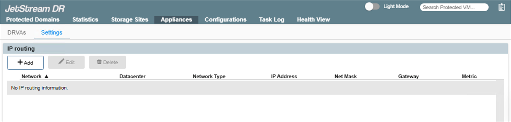View the Task Log tab
Image resolution: width=511 pixels, height=122 pixels.
(272, 20)
